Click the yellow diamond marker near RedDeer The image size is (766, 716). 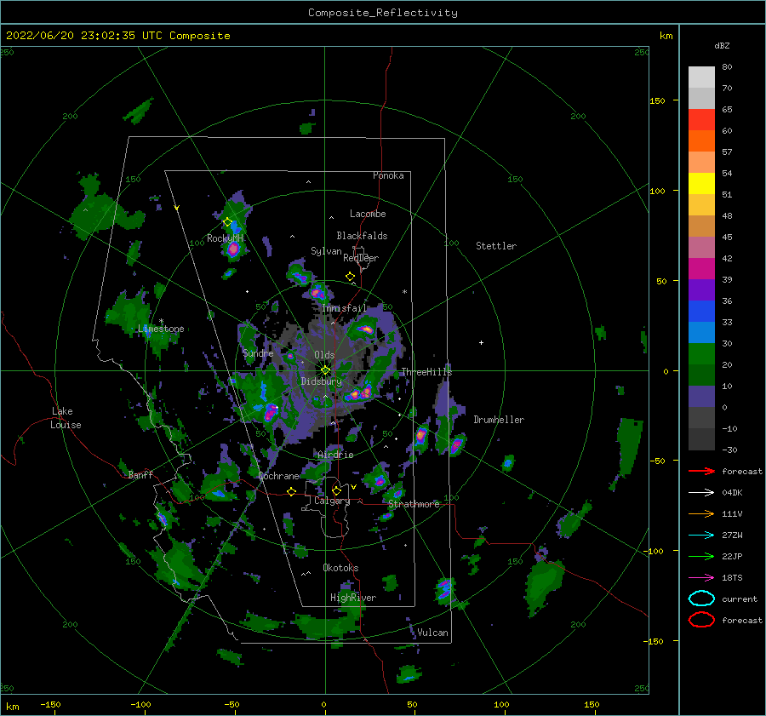350,276
